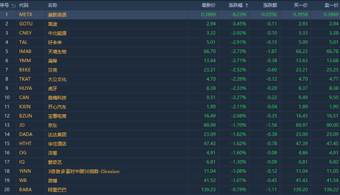
Task: Select the BEKE ticker code
Action: (25, 70)
